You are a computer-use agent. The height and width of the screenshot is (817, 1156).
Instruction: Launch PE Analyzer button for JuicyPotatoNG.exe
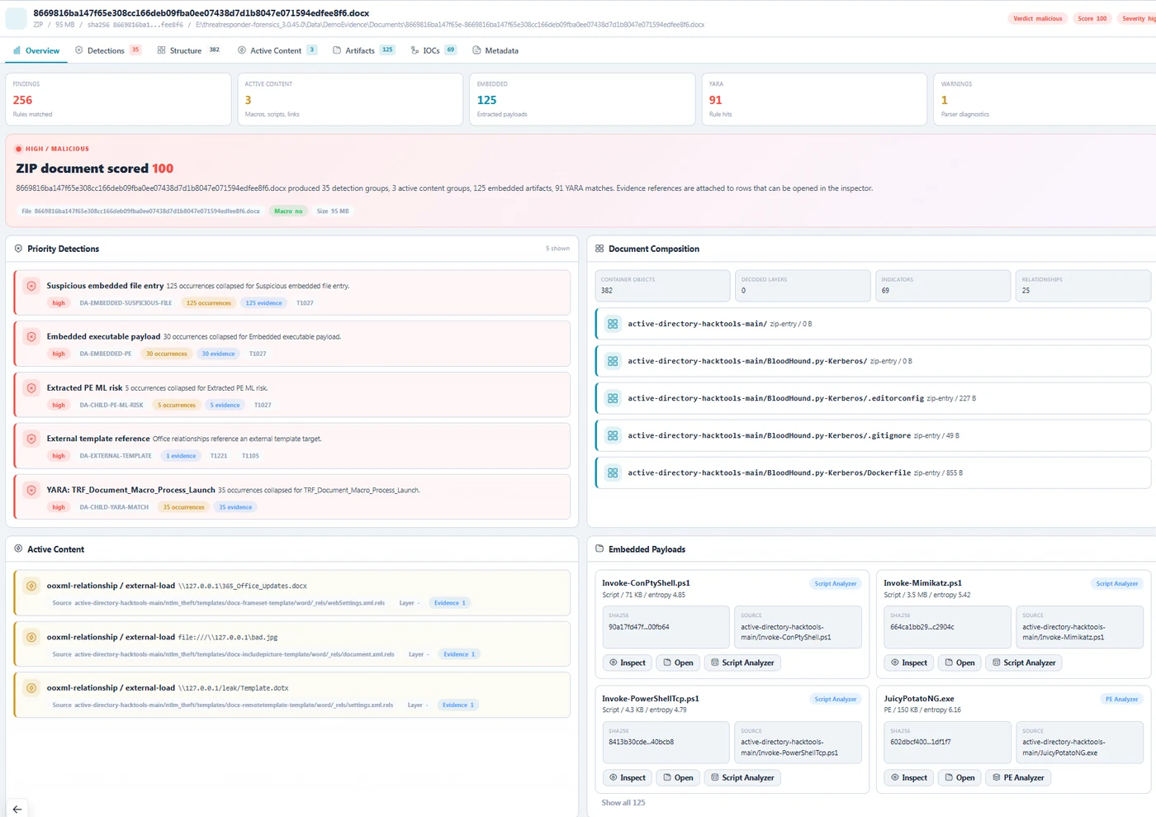tap(1018, 777)
